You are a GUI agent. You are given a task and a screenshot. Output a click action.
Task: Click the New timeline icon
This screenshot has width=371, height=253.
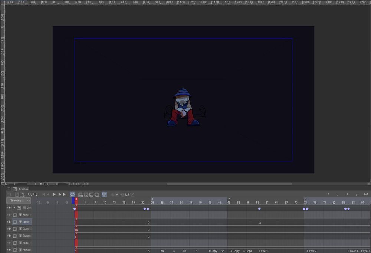click(17, 194)
